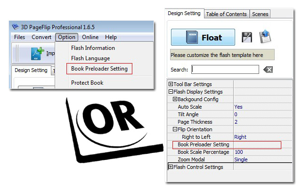Select the Right to Left row
This screenshot has width=302, height=191.
pos(230,137)
